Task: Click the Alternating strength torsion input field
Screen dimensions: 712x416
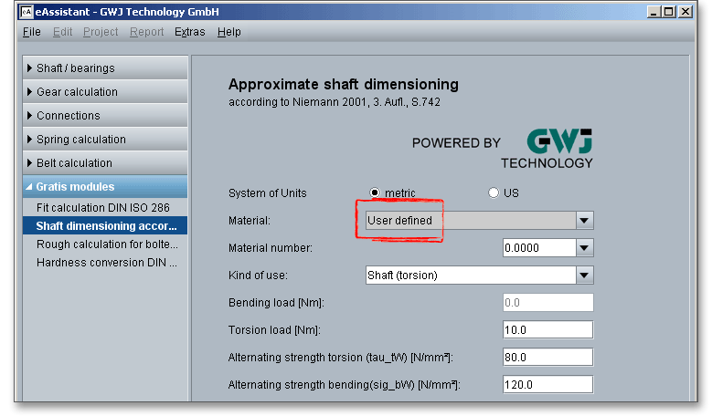Action: pyautogui.click(x=547, y=358)
